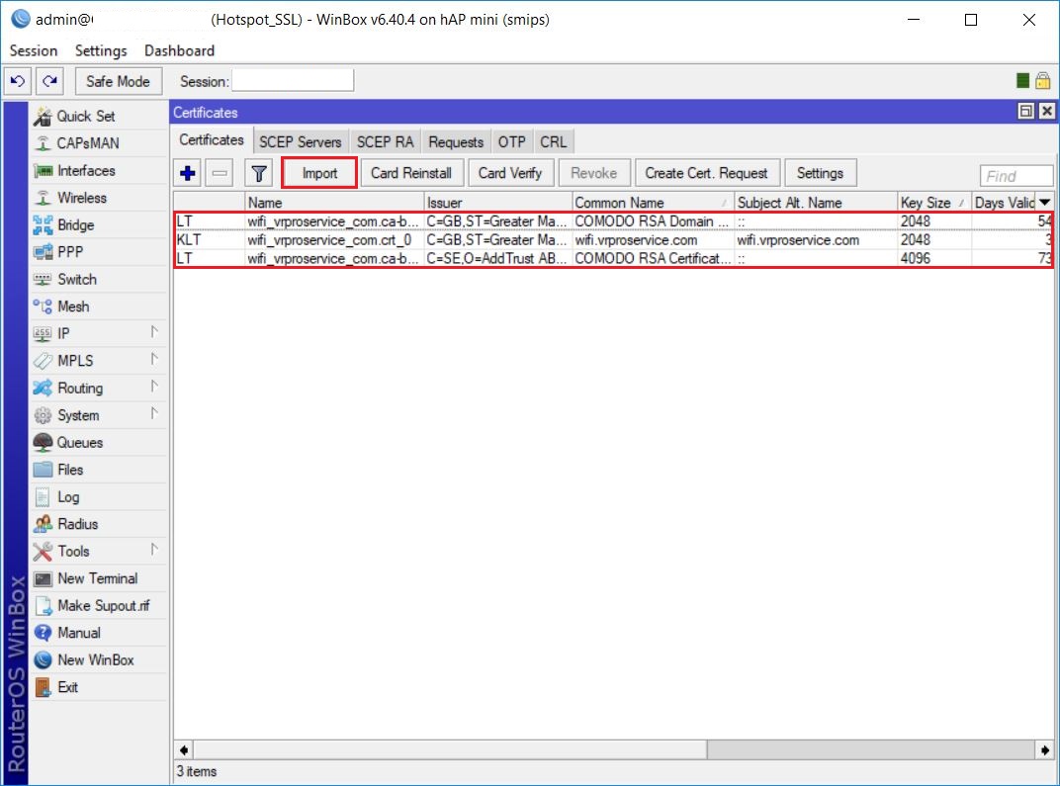
Task: Click the horizontal scrollbar thumb
Action: click(x=451, y=749)
